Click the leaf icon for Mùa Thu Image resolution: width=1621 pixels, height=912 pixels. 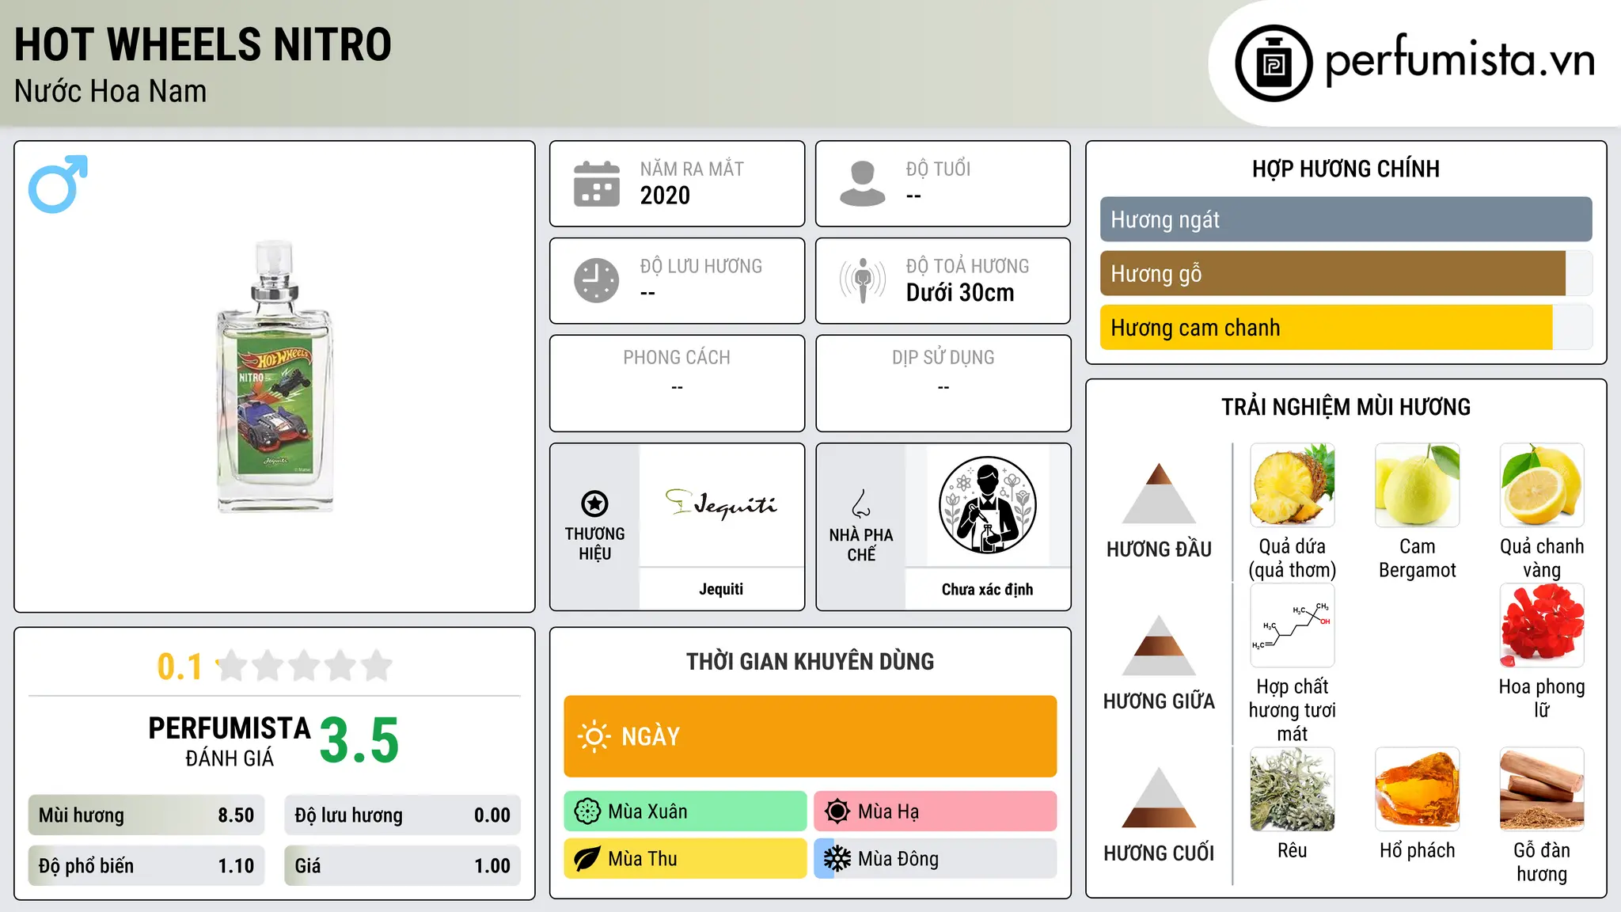587,859
